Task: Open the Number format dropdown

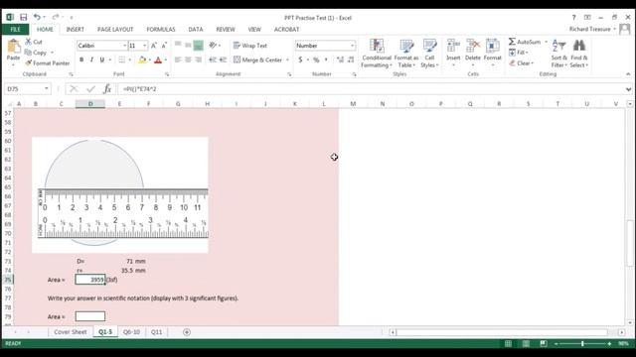Action: click(x=352, y=46)
